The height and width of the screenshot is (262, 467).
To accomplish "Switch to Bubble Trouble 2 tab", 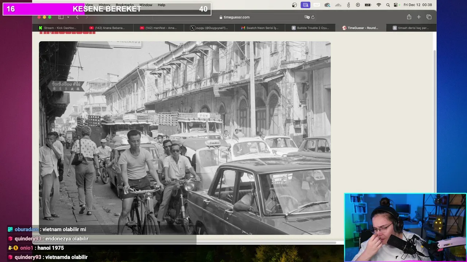I will click(x=310, y=28).
